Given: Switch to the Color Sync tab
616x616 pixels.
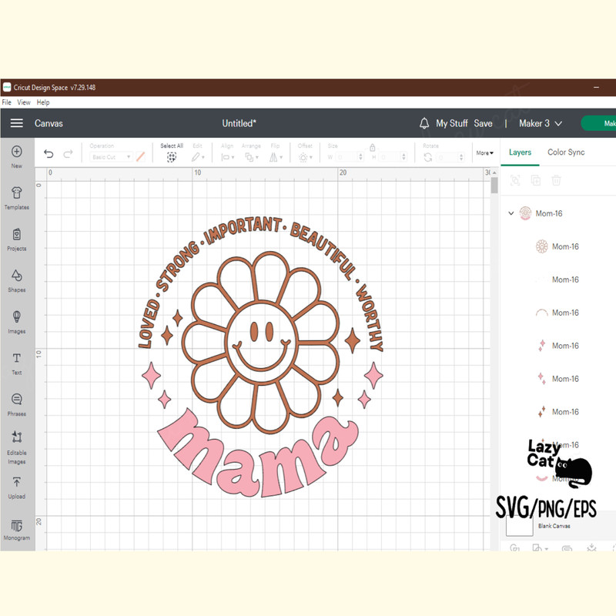Looking at the screenshot, I should pos(566,152).
